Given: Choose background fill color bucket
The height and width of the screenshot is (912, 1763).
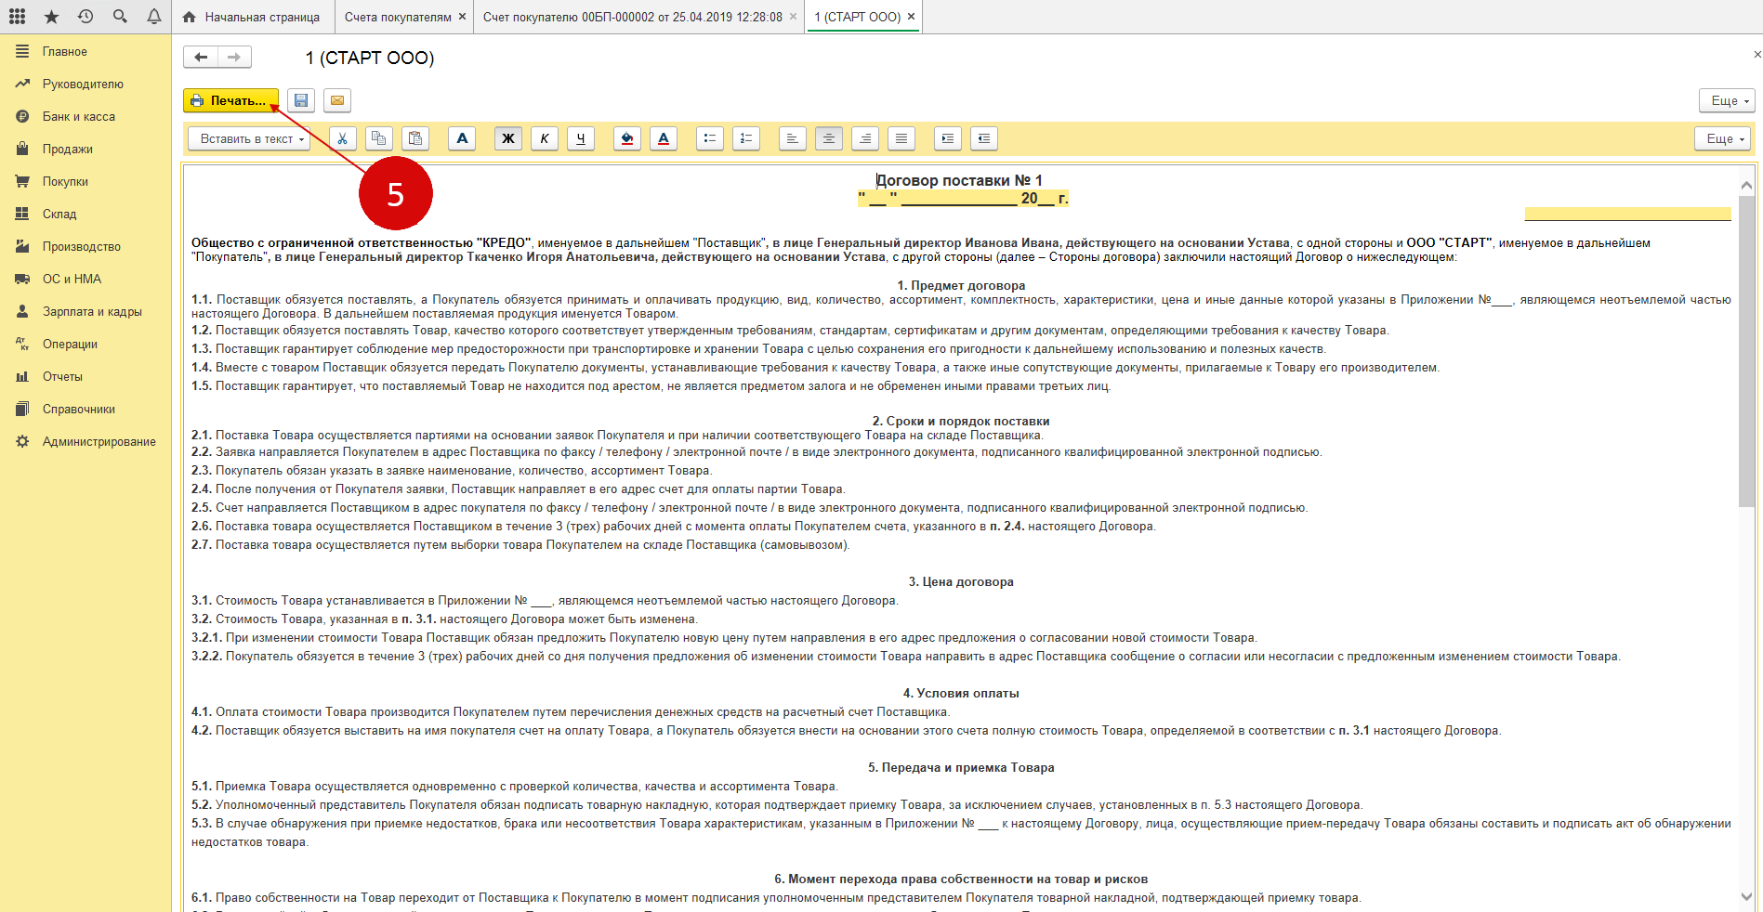Looking at the screenshot, I should pyautogui.click(x=627, y=138).
